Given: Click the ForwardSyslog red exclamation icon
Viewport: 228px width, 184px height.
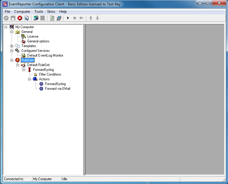Looking at the screenshot, I should [30, 70].
